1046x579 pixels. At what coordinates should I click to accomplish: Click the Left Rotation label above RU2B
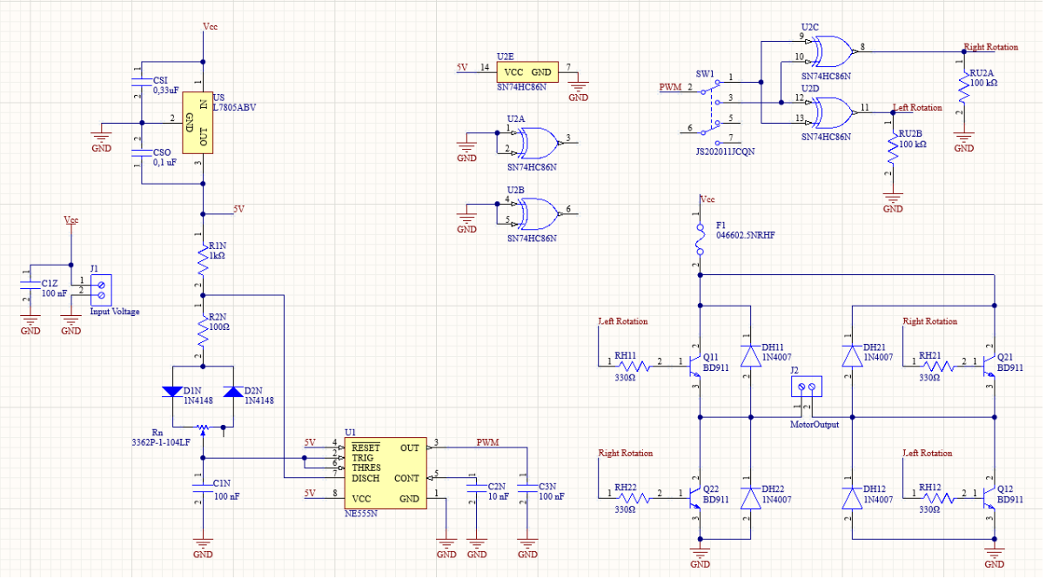click(x=917, y=108)
